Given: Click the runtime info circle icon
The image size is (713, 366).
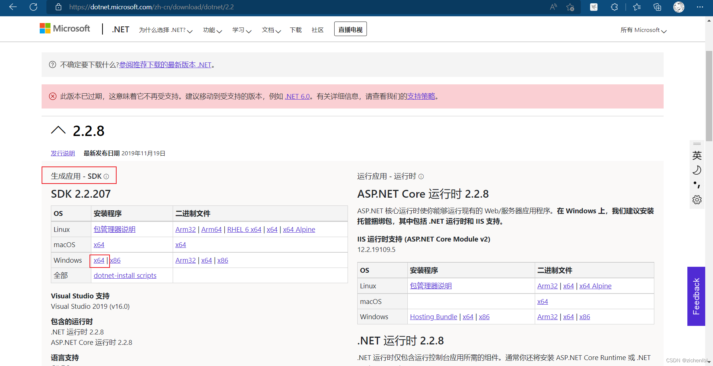Looking at the screenshot, I should click(421, 176).
